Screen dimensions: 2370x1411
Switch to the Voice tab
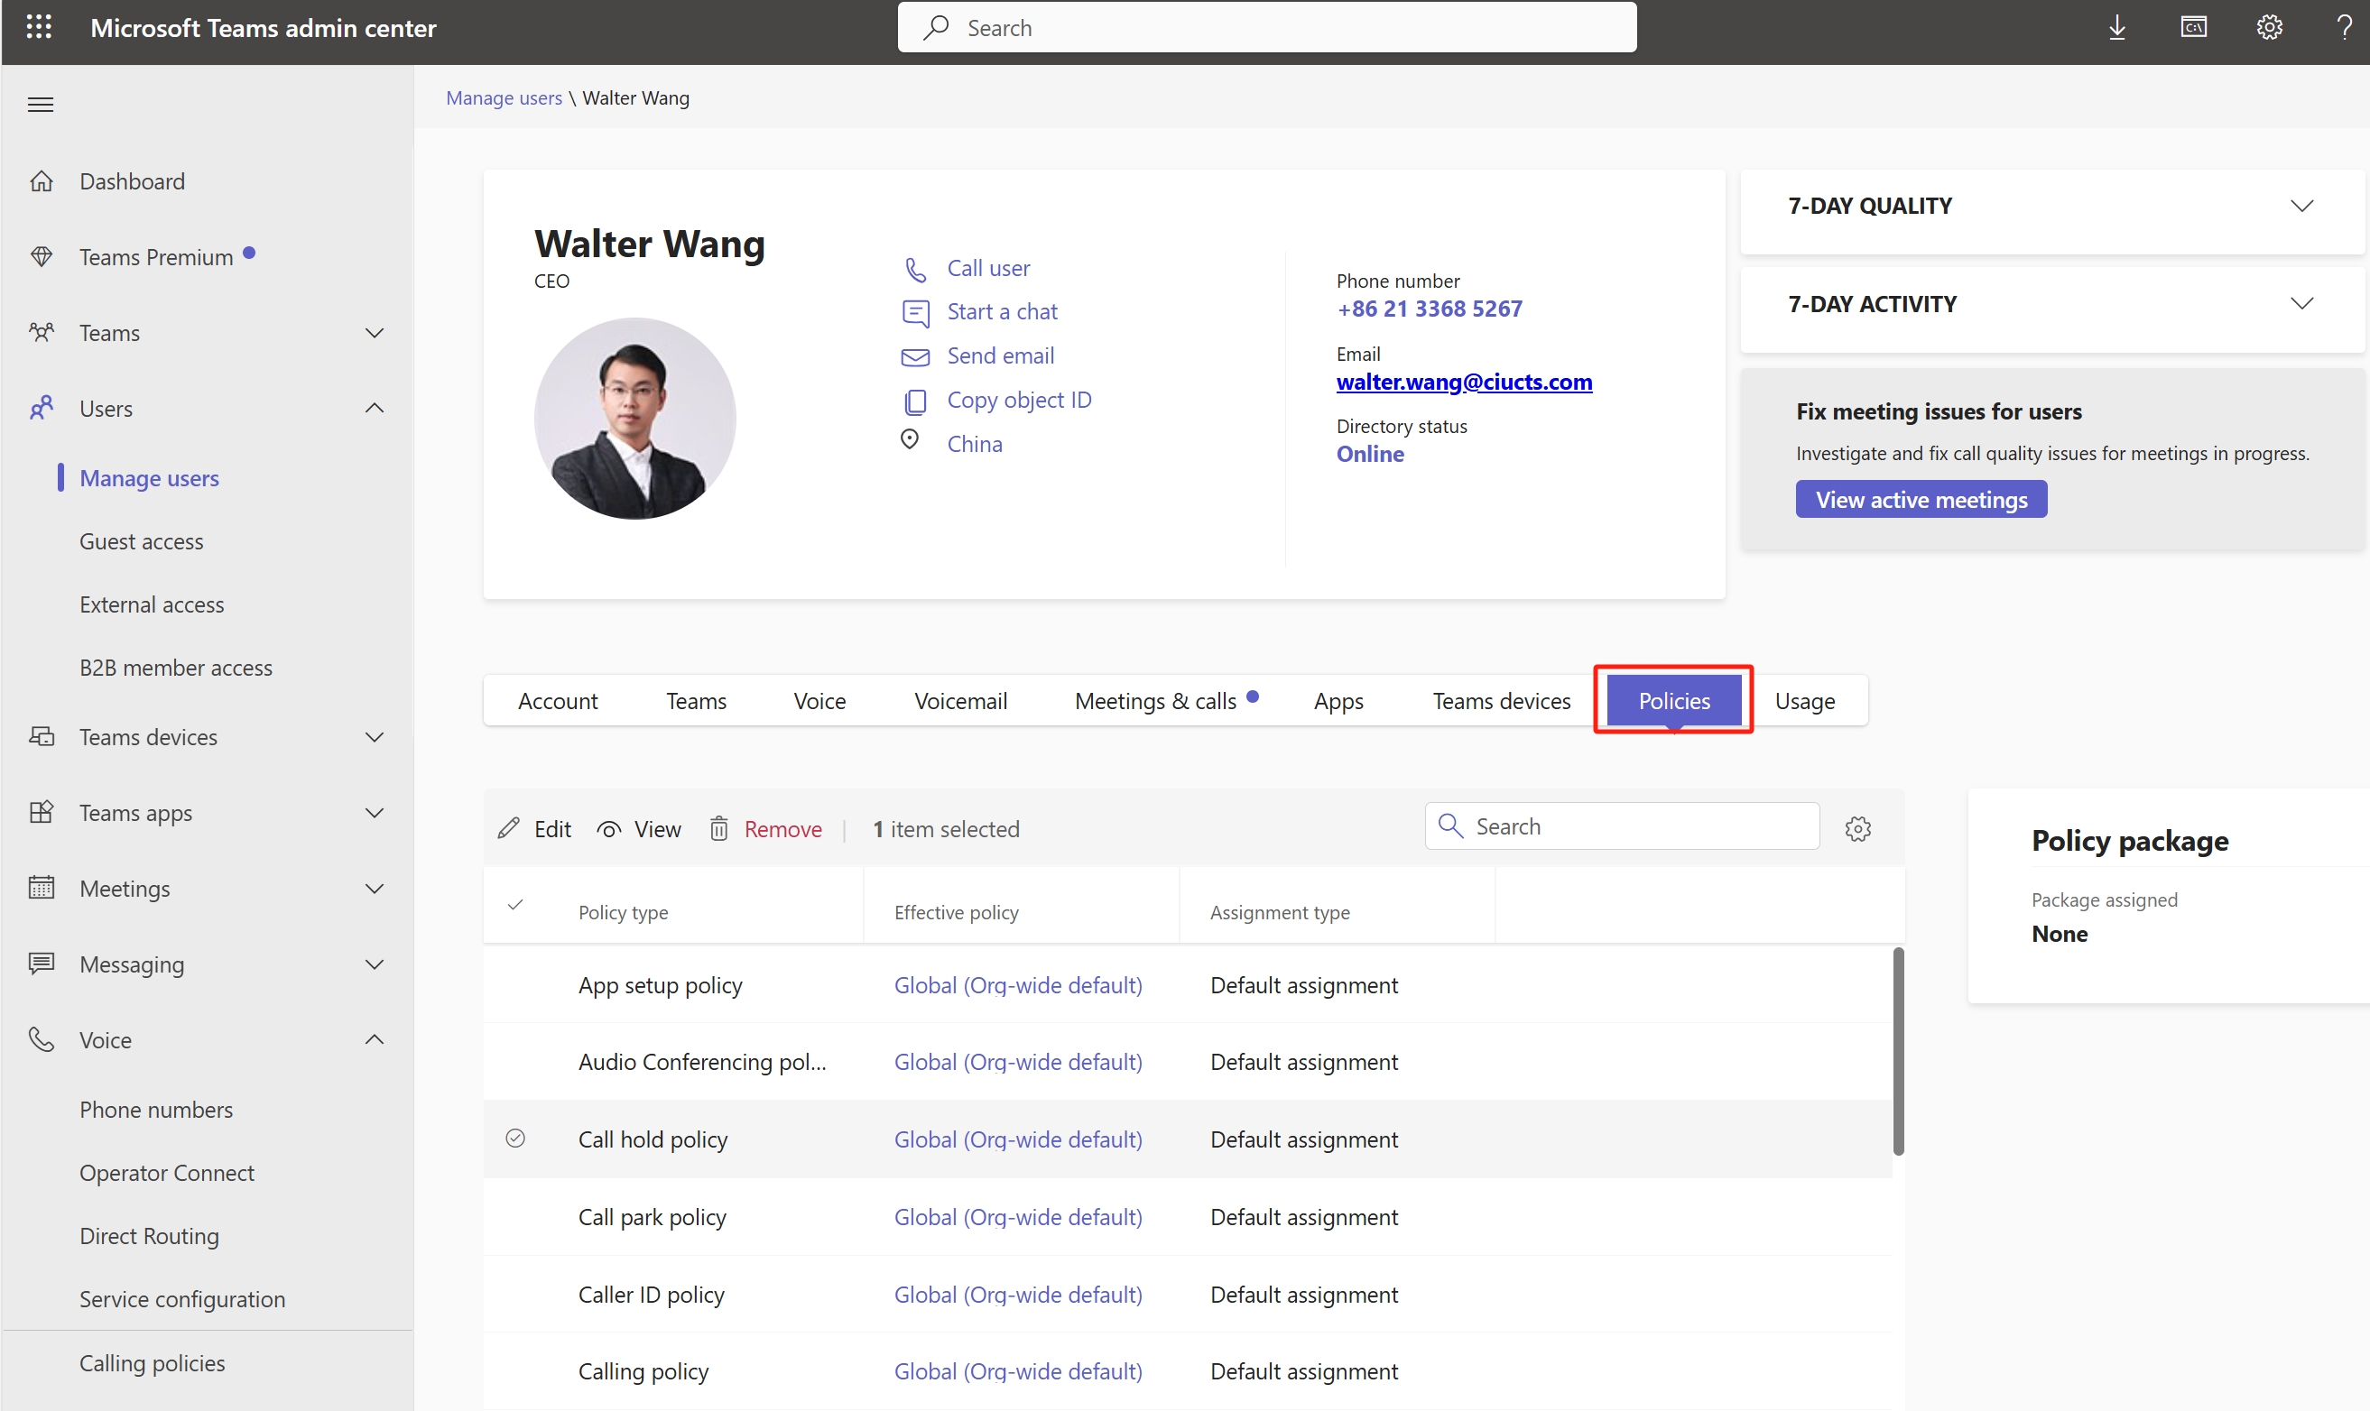pyautogui.click(x=819, y=701)
